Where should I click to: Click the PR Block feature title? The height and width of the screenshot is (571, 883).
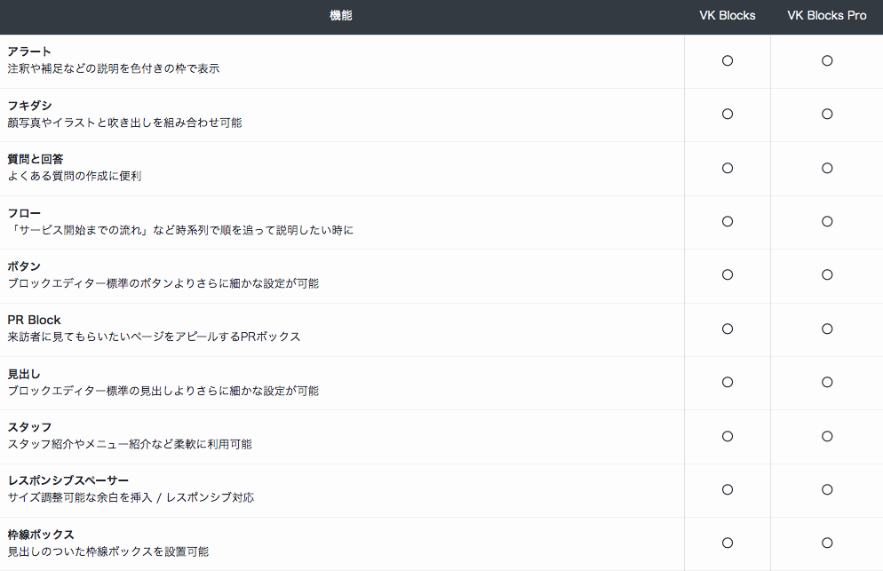[34, 320]
